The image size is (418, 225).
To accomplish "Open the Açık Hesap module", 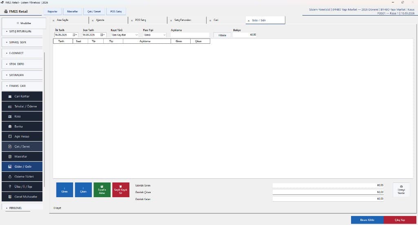I will point(22,136).
